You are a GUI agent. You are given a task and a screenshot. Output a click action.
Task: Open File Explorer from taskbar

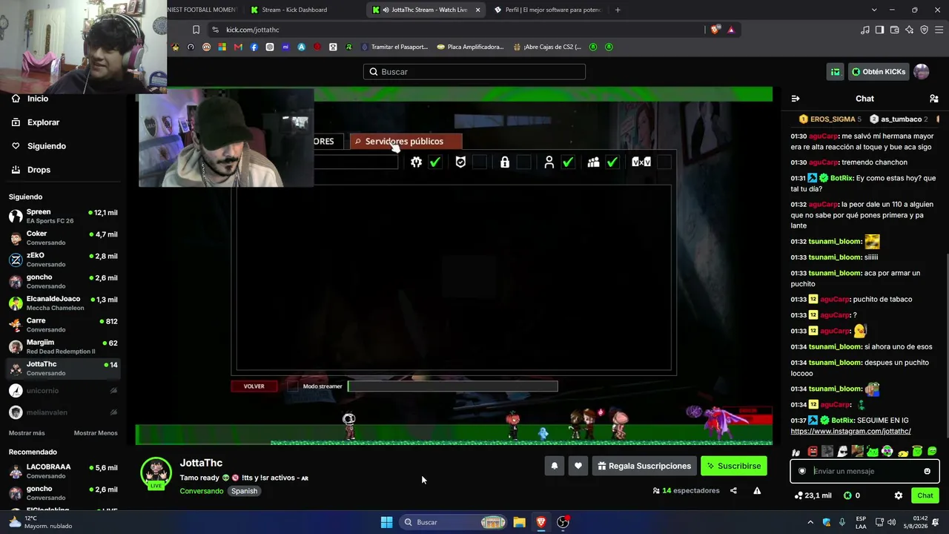519,522
